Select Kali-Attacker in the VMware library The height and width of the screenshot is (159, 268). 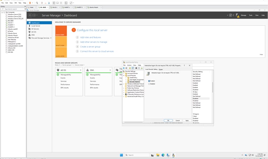click(x=12, y=40)
